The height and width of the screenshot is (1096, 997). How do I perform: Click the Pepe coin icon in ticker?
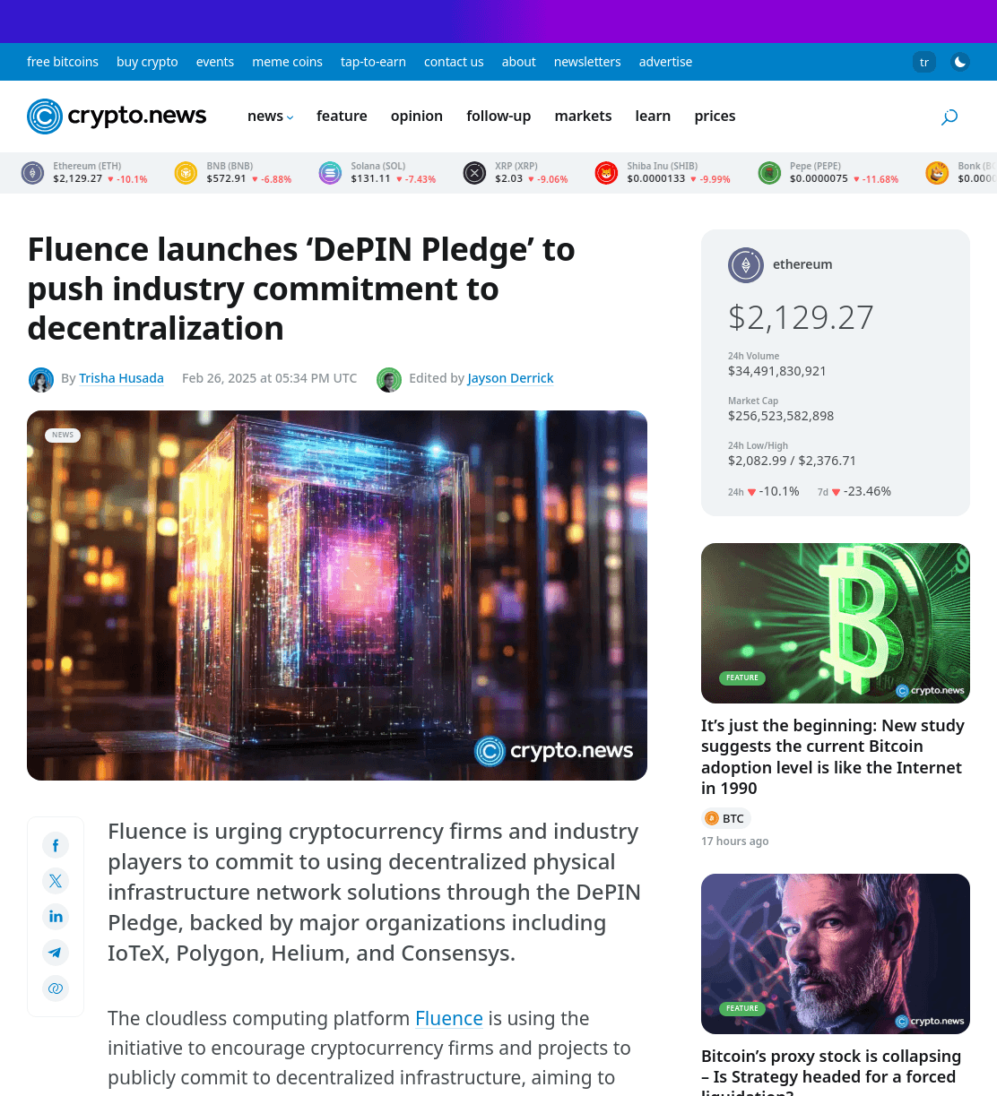click(x=769, y=173)
